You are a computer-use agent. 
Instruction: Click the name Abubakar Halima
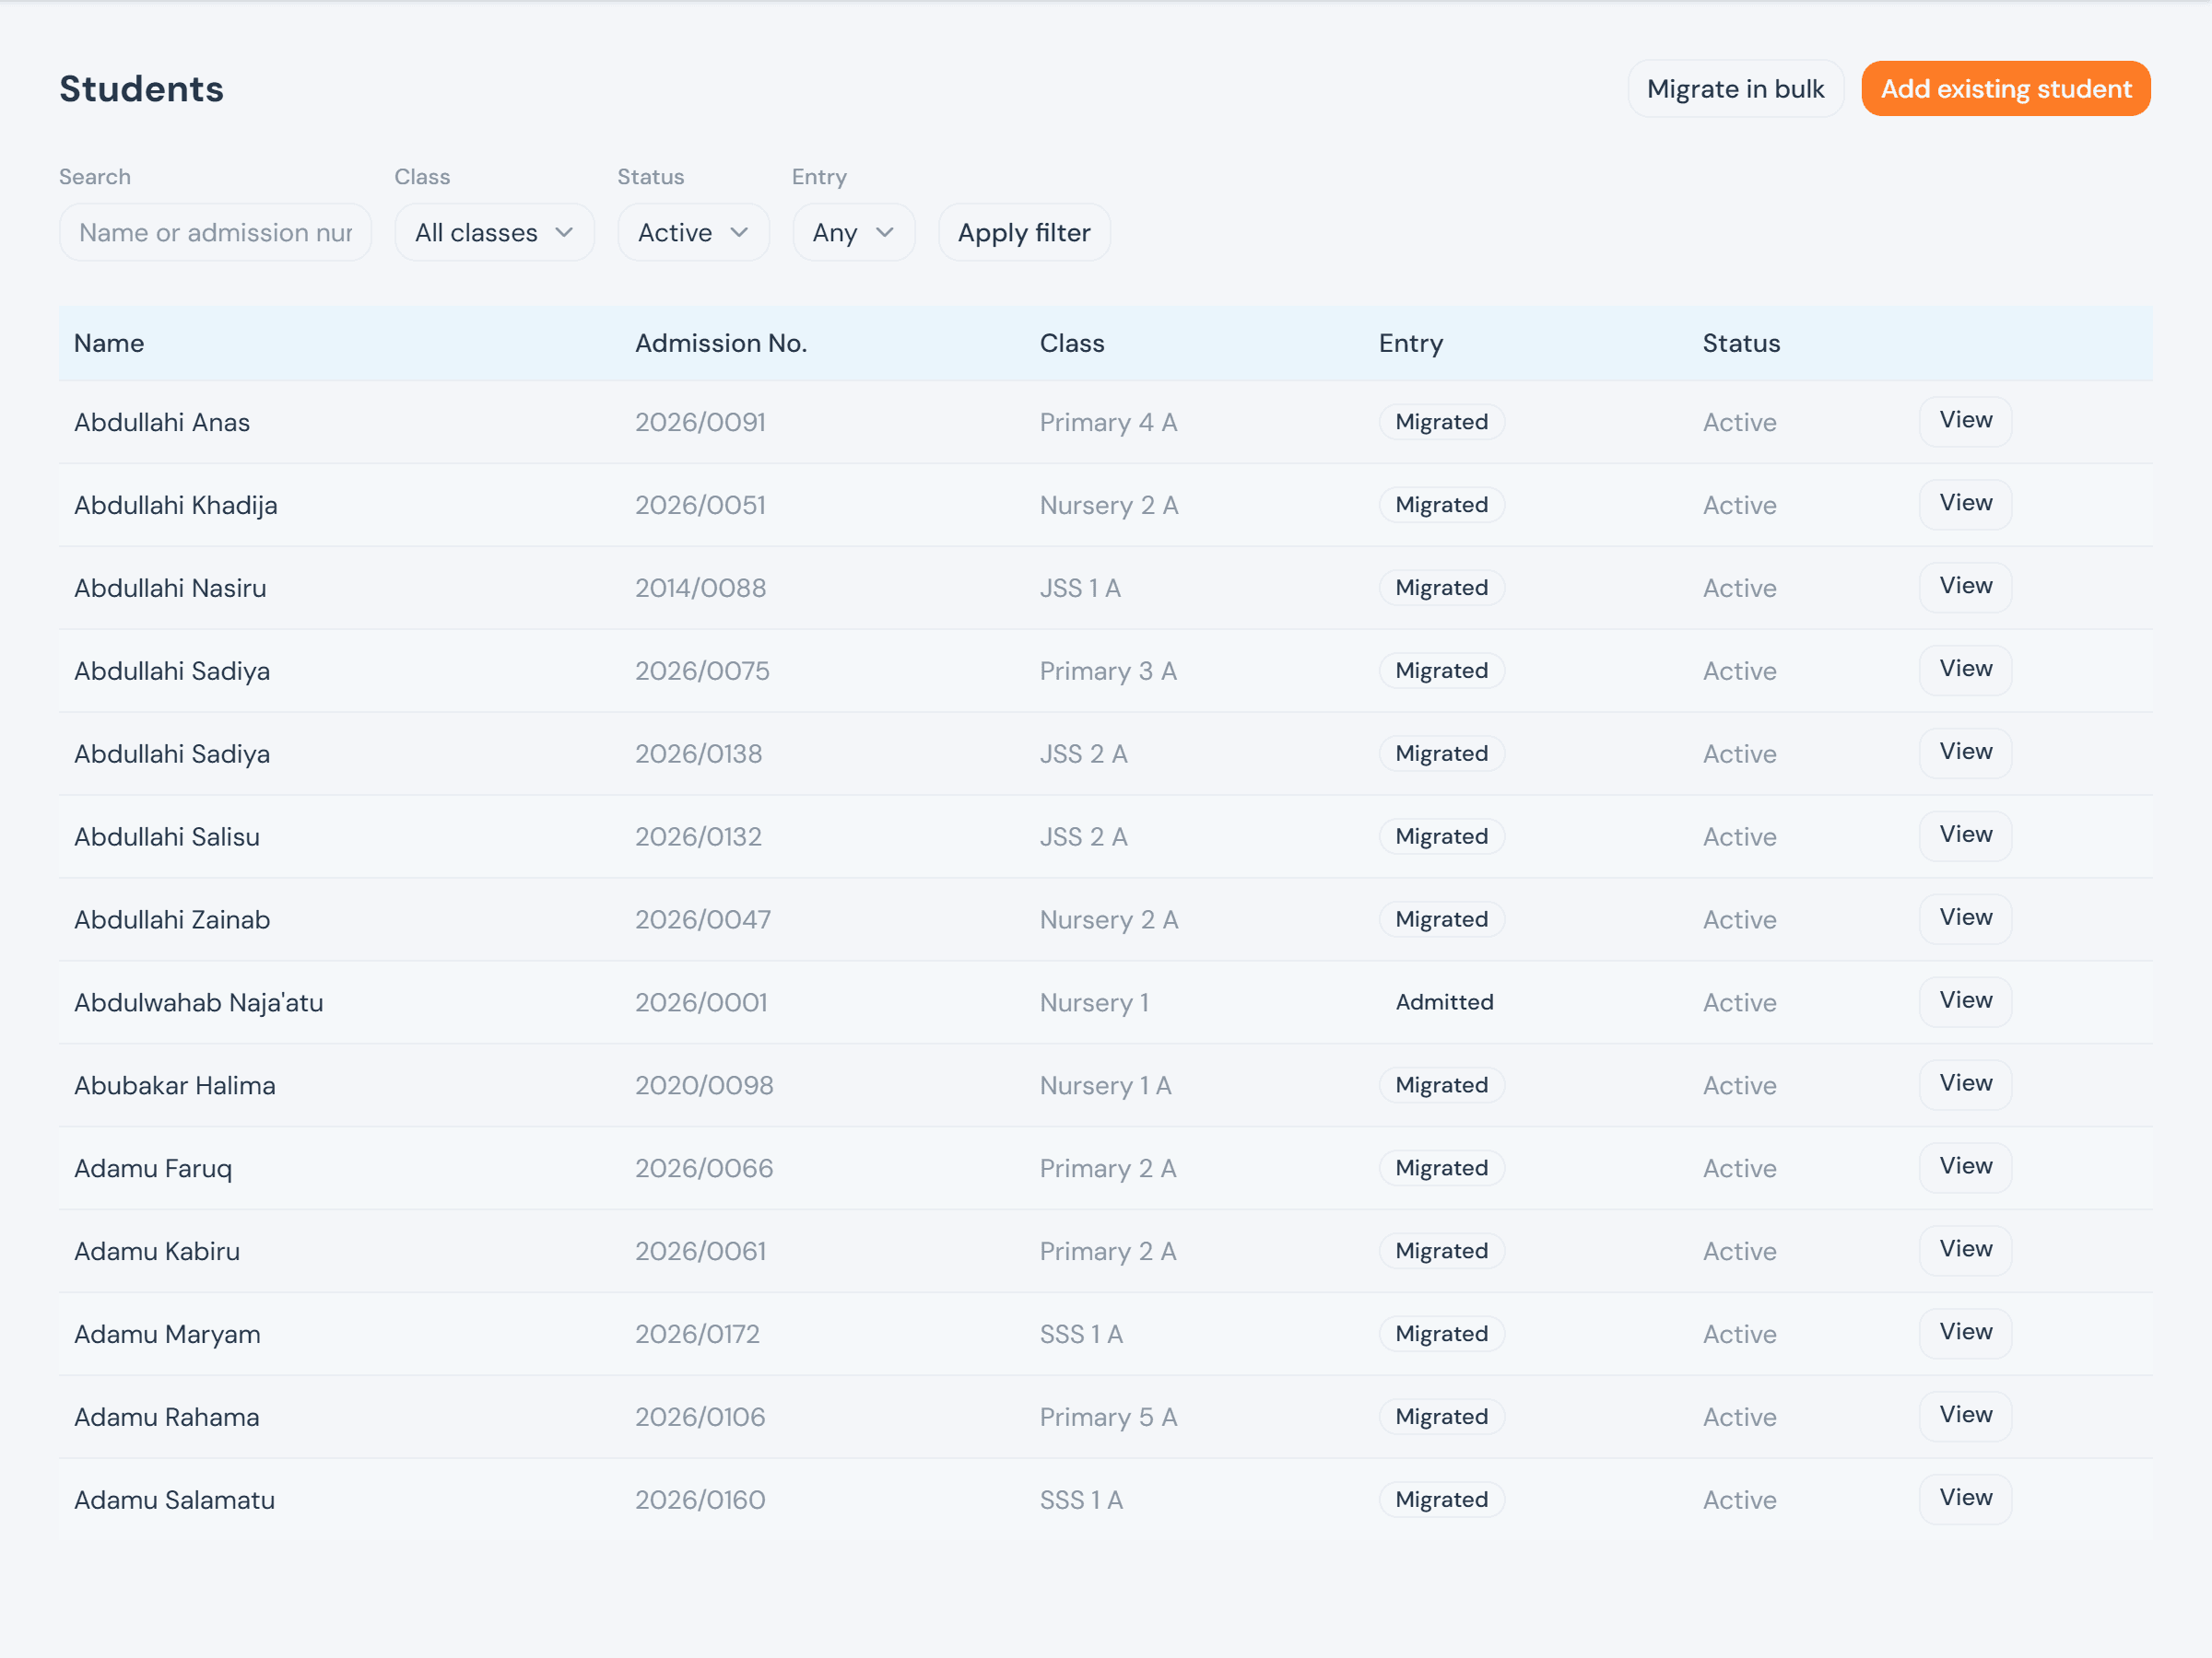coord(174,1085)
